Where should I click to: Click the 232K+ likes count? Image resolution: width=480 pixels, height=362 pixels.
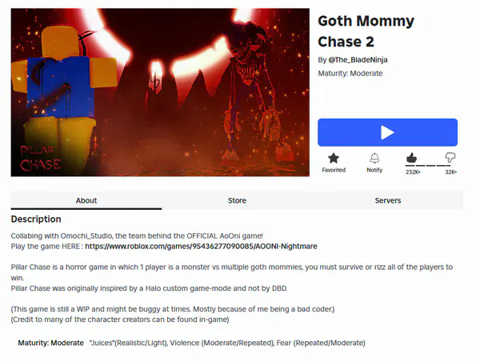[413, 172]
